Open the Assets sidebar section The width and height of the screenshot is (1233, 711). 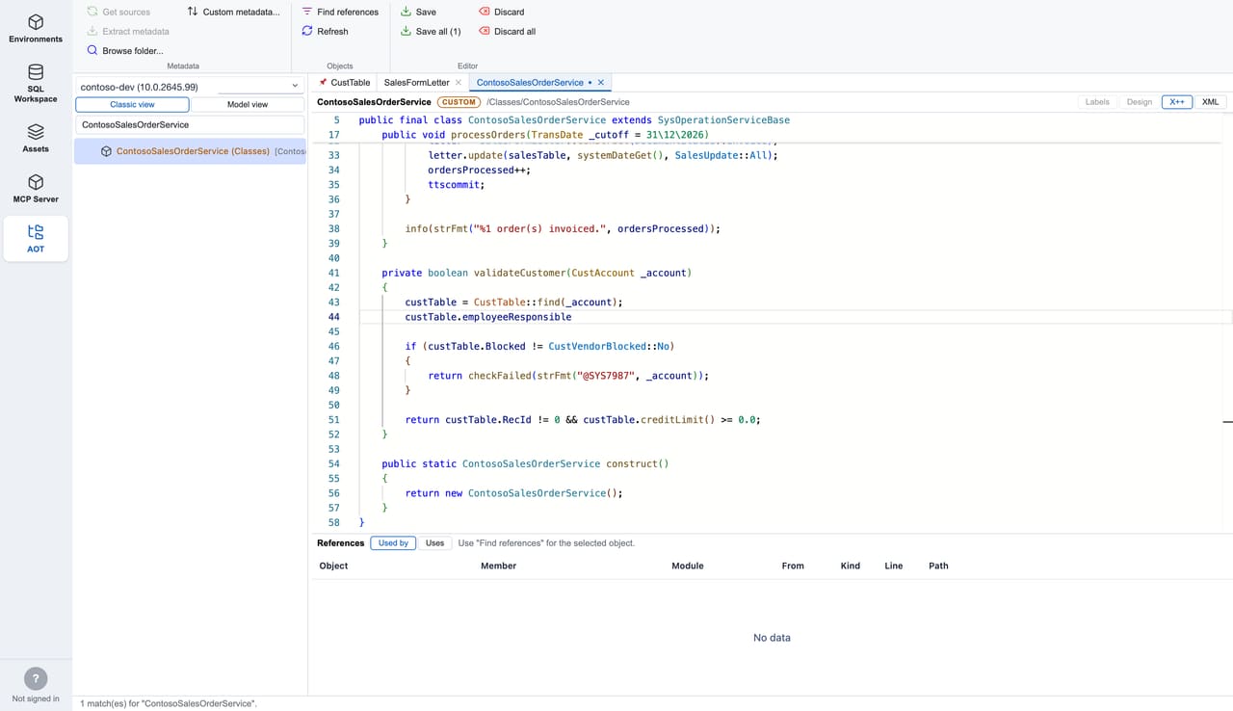(36, 139)
